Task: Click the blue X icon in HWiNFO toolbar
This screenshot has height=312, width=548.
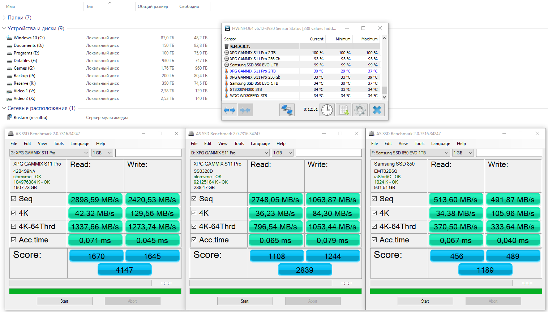Action: click(x=377, y=110)
